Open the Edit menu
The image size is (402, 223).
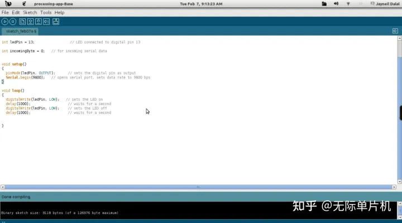point(16,13)
